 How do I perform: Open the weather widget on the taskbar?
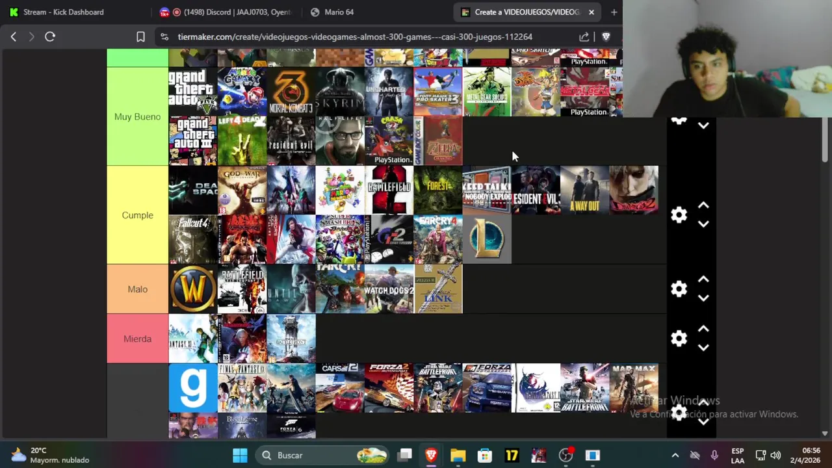coord(49,456)
